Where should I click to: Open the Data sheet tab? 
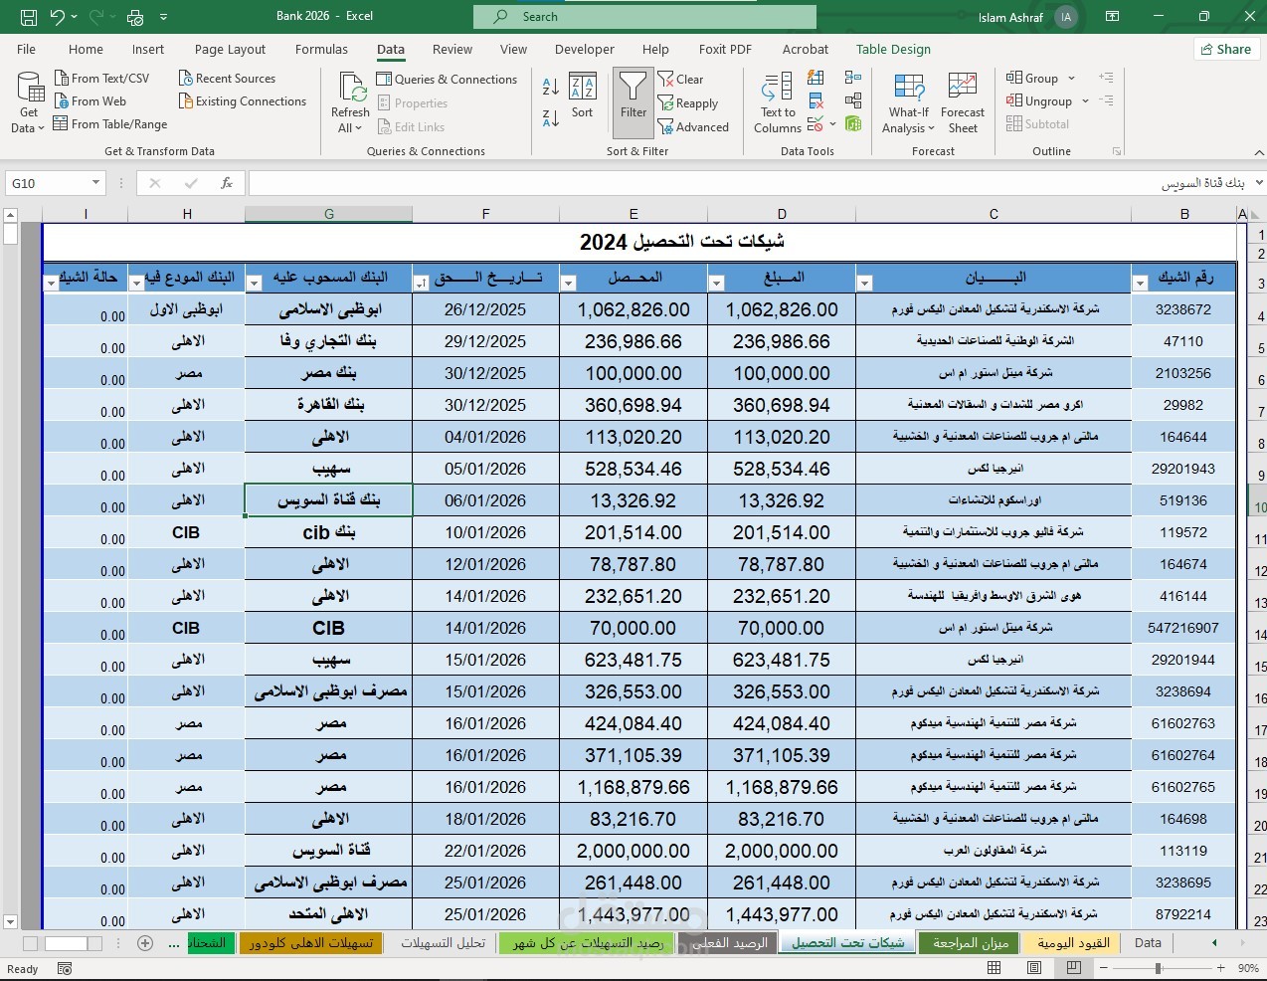coord(1148,942)
